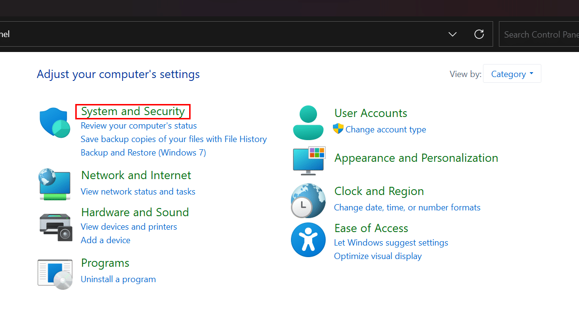This screenshot has width=579, height=325.
Task: Select Optimize visual display link
Action: pyautogui.click(x=378, y=256)
